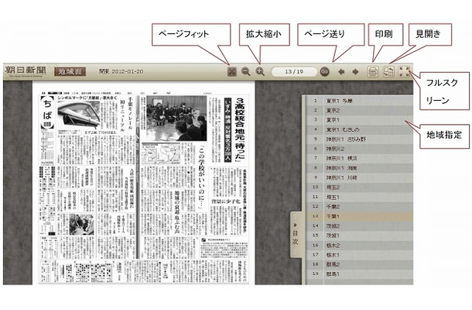
Task: Enter fullscreen with the corner-arrows icon
Action: [x=404, y=71]
